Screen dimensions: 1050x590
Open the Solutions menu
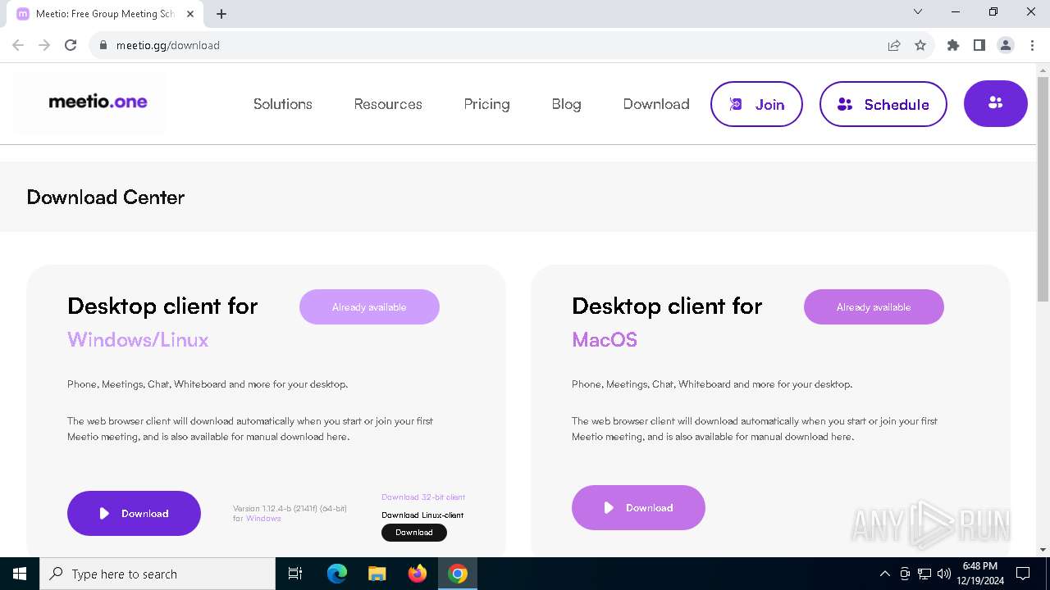pyautogui.click(x=283, y=104)
